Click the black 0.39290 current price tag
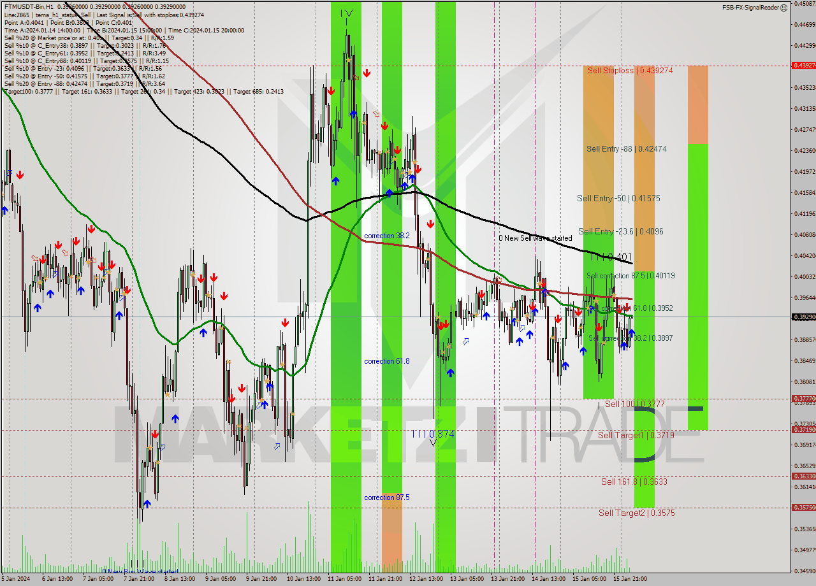 tap(803, 317)
